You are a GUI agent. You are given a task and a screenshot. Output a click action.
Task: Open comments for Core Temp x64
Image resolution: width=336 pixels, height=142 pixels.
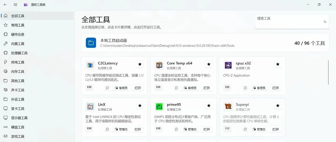(176, 88)
